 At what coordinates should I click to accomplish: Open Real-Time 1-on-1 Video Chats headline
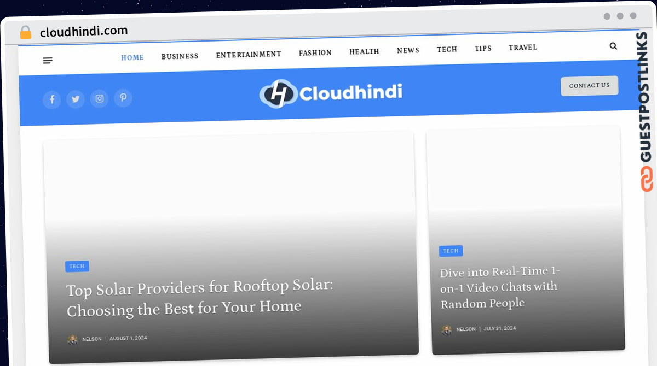499,287
